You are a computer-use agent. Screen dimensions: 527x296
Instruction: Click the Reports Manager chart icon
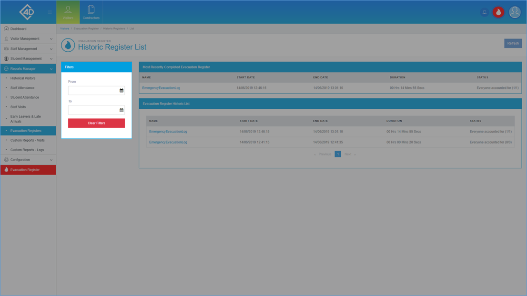pyautogui.click(x=6, y=69)
